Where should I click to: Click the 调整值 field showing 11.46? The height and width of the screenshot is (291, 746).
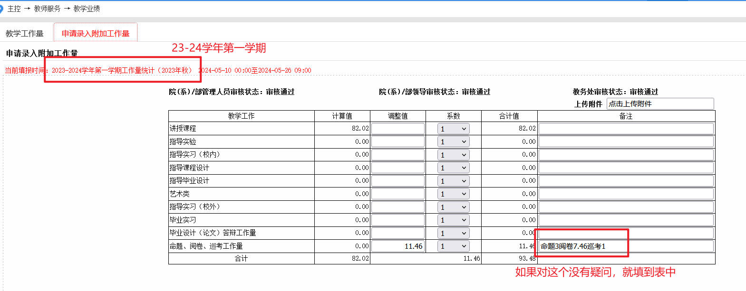click(398, 246)
